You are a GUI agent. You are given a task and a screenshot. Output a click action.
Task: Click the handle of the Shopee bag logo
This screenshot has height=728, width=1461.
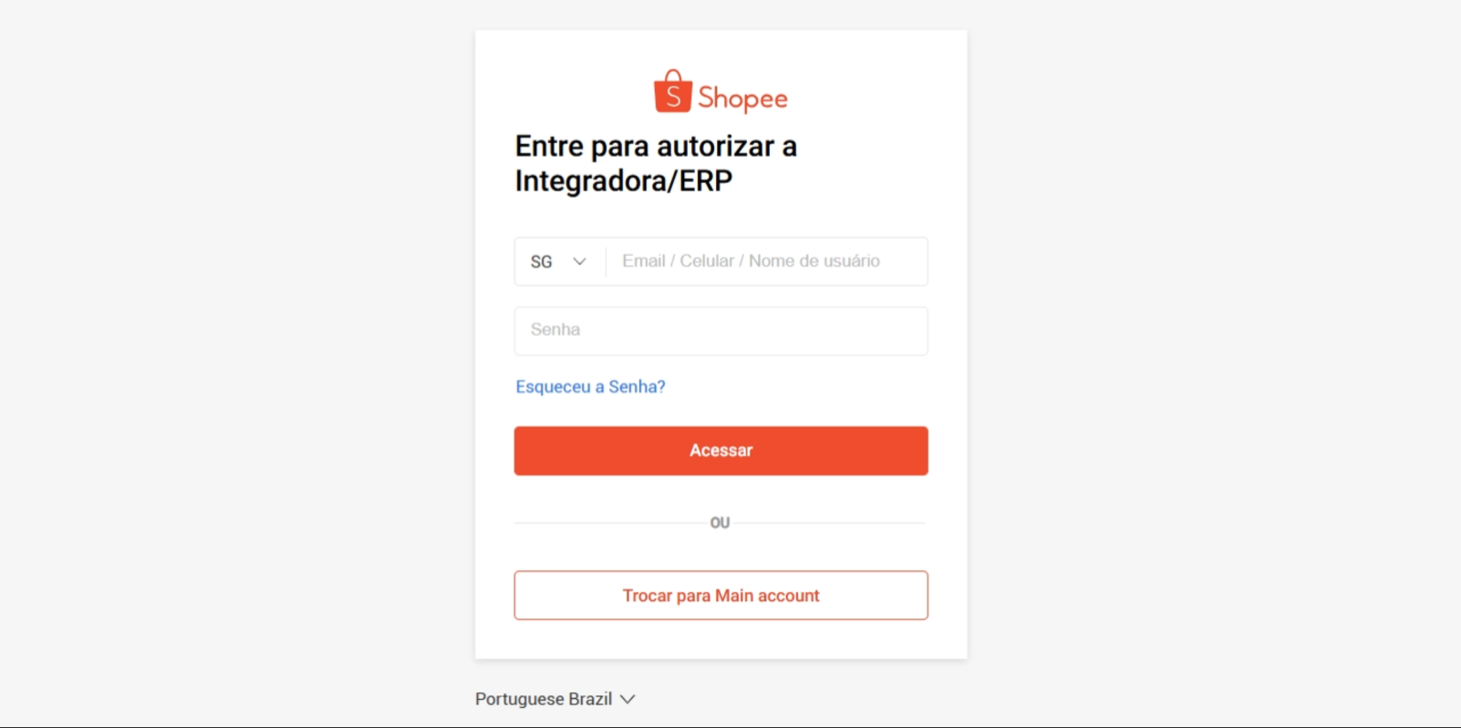tap(673, 76)
